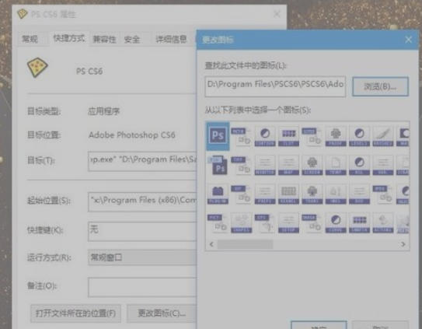The height and width of the screenshot is (329, 422).
Task: Click the 快捷键(K) field showing 无
Action: coord(142,232)
